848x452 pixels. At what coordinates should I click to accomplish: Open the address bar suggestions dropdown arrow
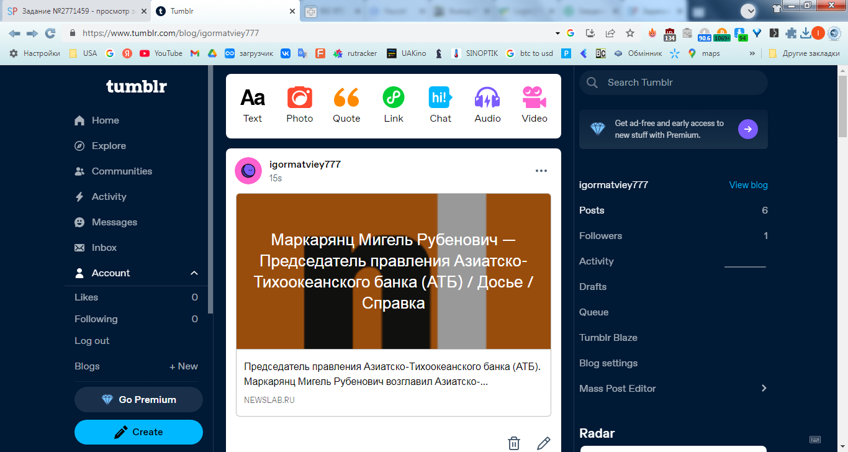(557, 33)
